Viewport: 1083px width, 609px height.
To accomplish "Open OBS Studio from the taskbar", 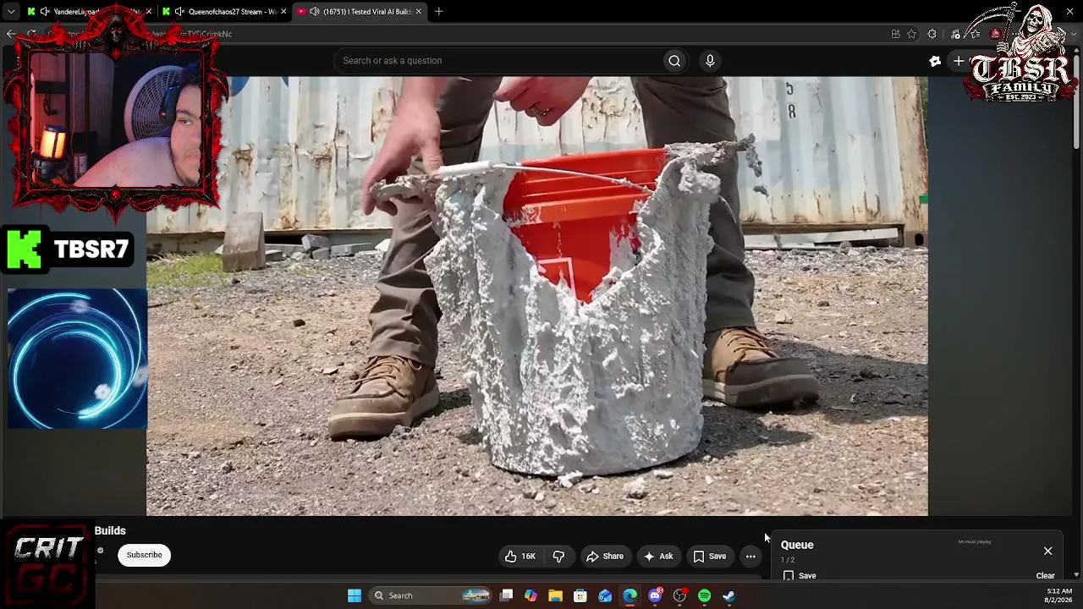I will (x=679, y=595).
